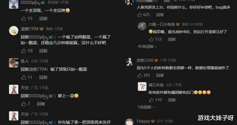Screen dimensions: 237x125
Task: Like the reply showing 110 likes
Action: (151, 100)
